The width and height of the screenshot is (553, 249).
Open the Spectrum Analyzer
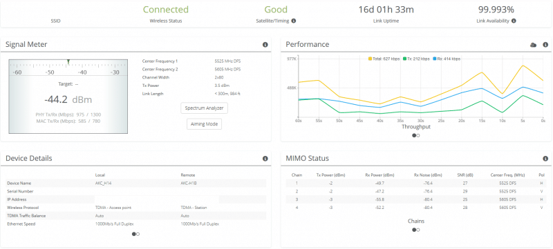tap(204, 108)
